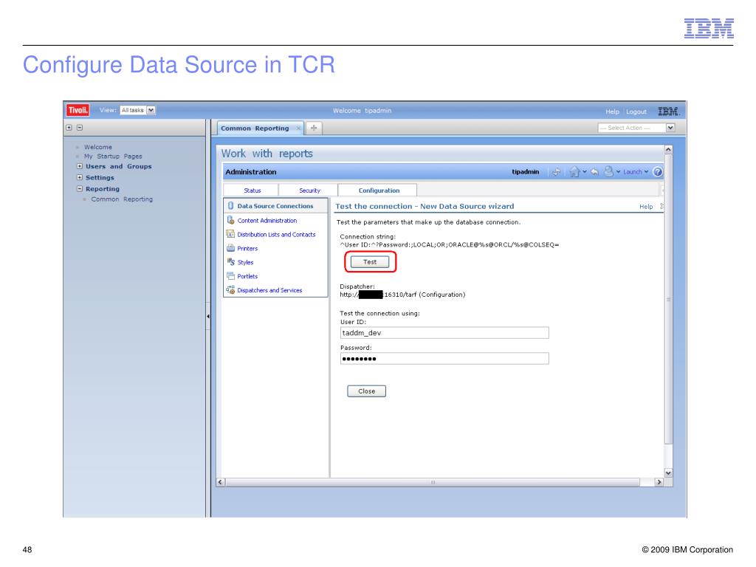Click the Content Administration icon
This screenshot has width=756, height=567.
230,220
